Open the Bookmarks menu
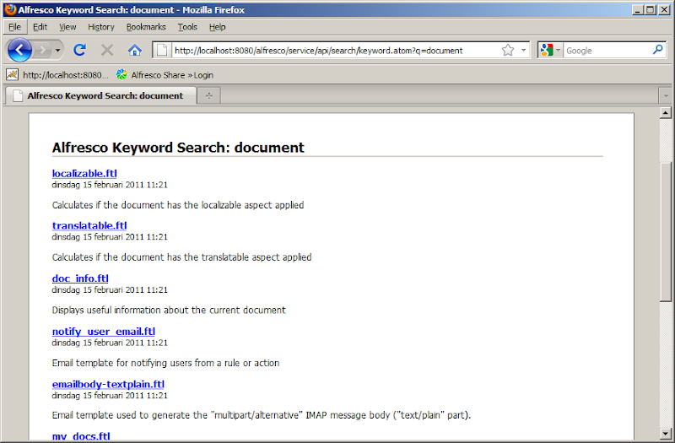The width and height of the screenshot is (675, 443). click(146, 27)
